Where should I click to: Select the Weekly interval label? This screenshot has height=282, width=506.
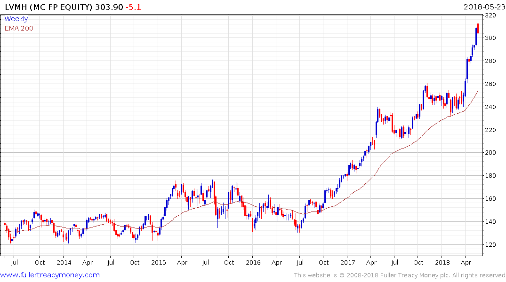pyautogui.click(x=16, y=19)
